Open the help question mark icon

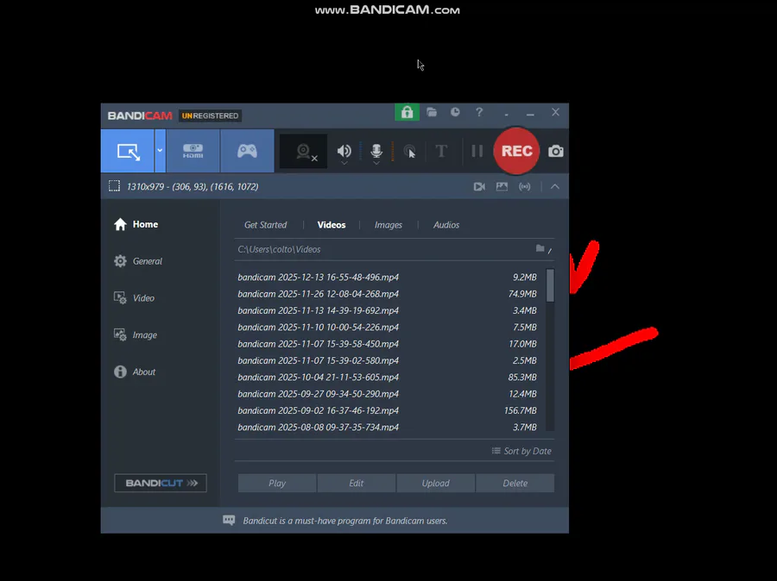click(479, 112)
